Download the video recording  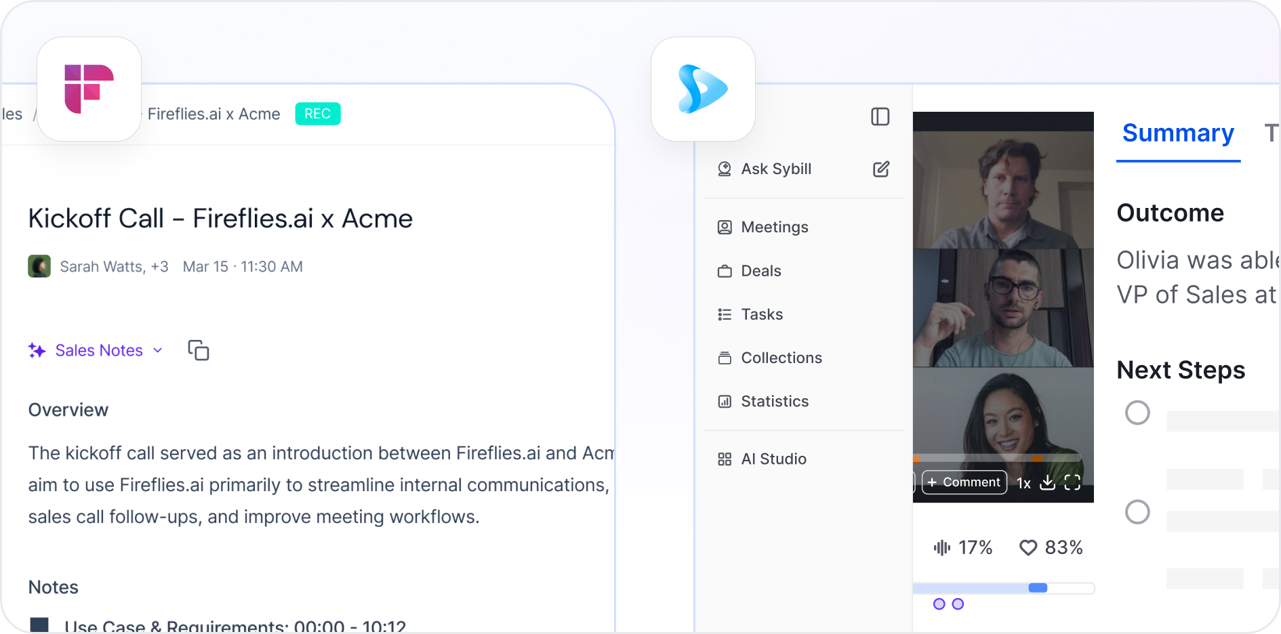[x=1047, y=482]
